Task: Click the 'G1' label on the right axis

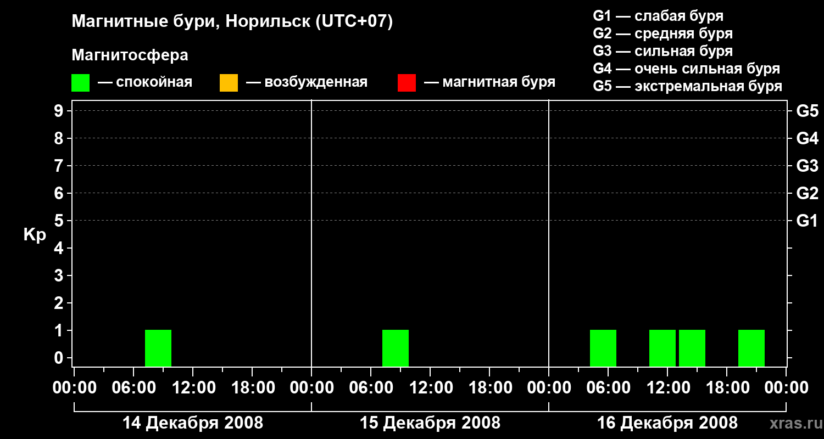Action: pyautogui.click(x=807, y=221)
